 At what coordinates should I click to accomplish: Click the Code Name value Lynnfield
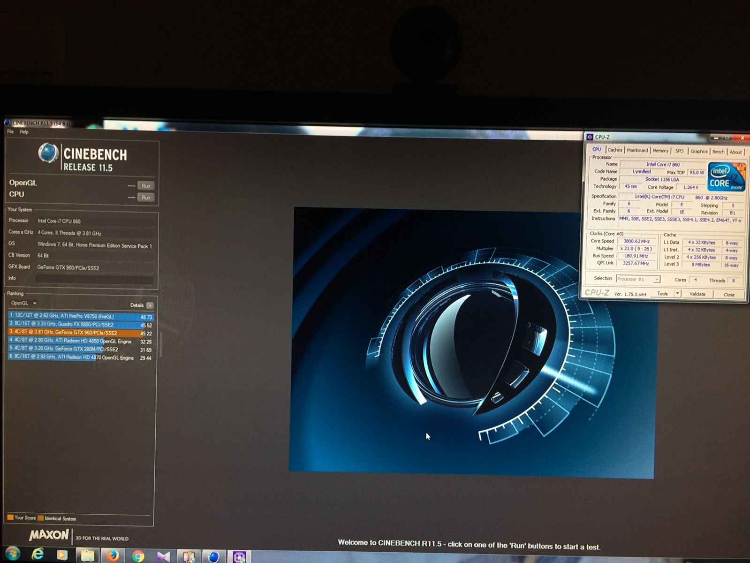[x=641, y=172]
